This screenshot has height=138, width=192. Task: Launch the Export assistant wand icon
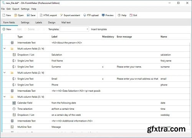61,15
